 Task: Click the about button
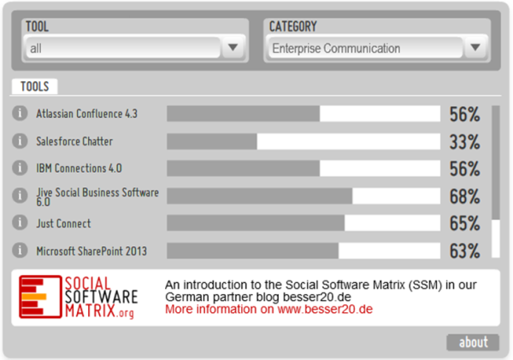[x=473, y=343]
